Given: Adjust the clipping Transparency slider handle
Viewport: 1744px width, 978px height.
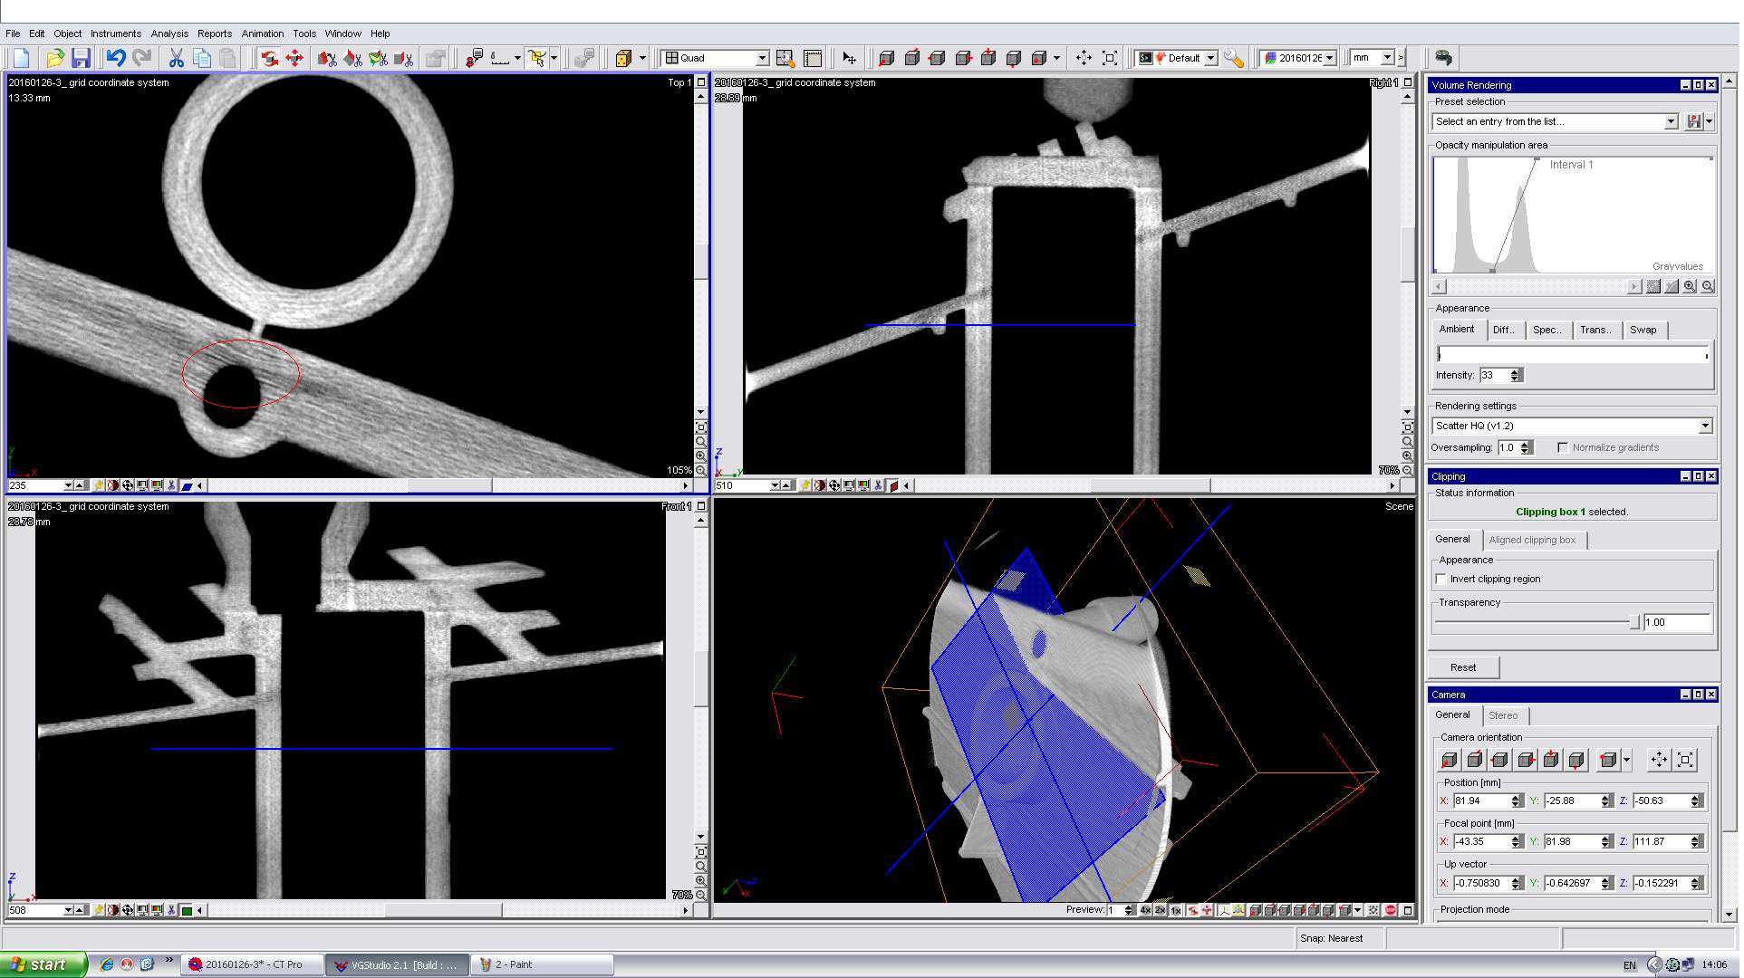Looking at the screenshot, I should coord(1634,622).
